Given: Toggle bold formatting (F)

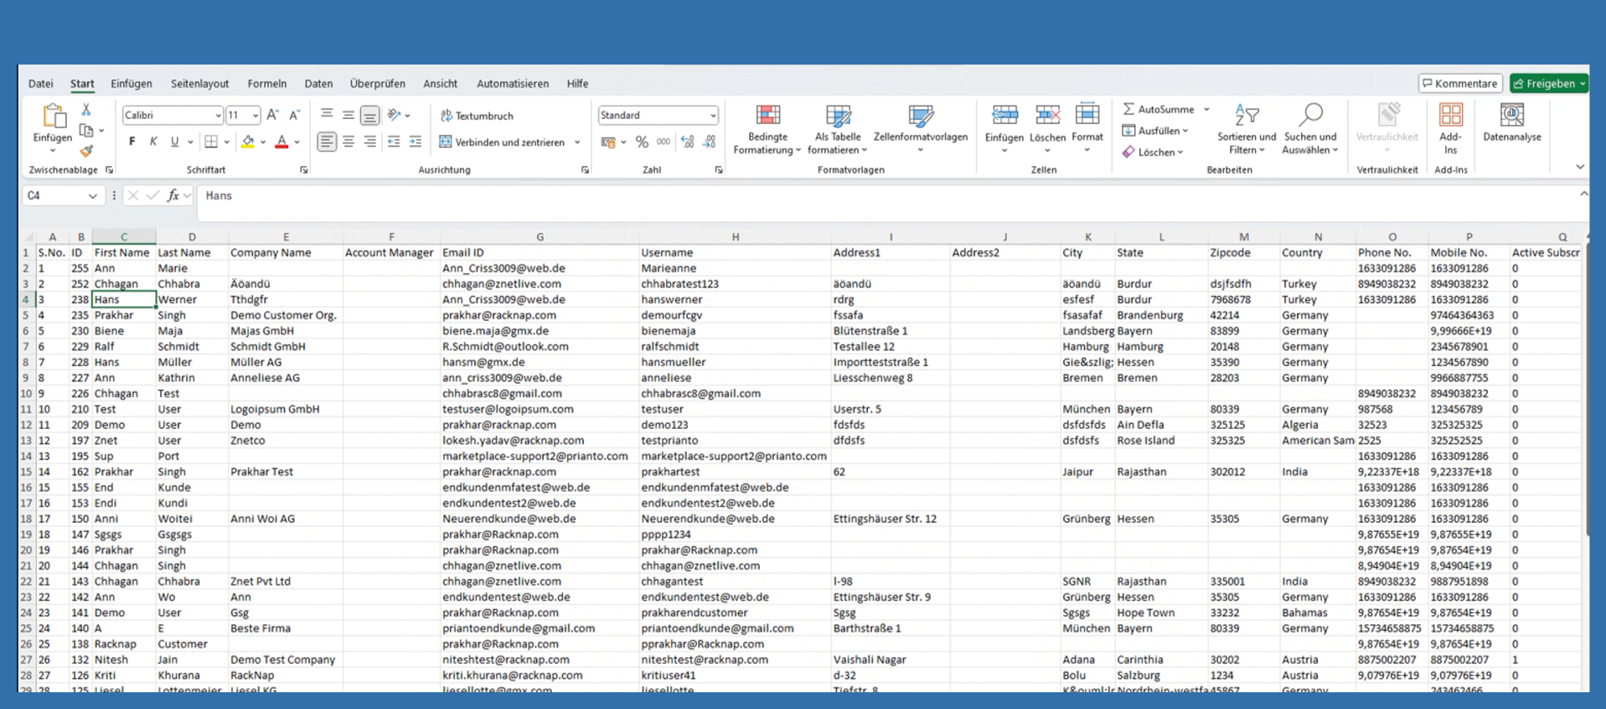Looking at the screenshot, I should click(132, 142).
